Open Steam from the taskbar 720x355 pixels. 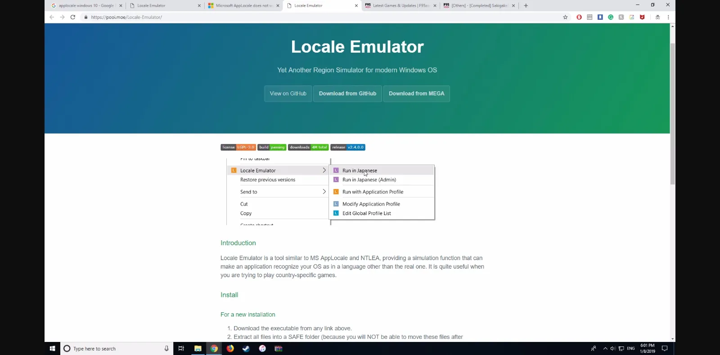pyautogui.click(x=246, y=348)
